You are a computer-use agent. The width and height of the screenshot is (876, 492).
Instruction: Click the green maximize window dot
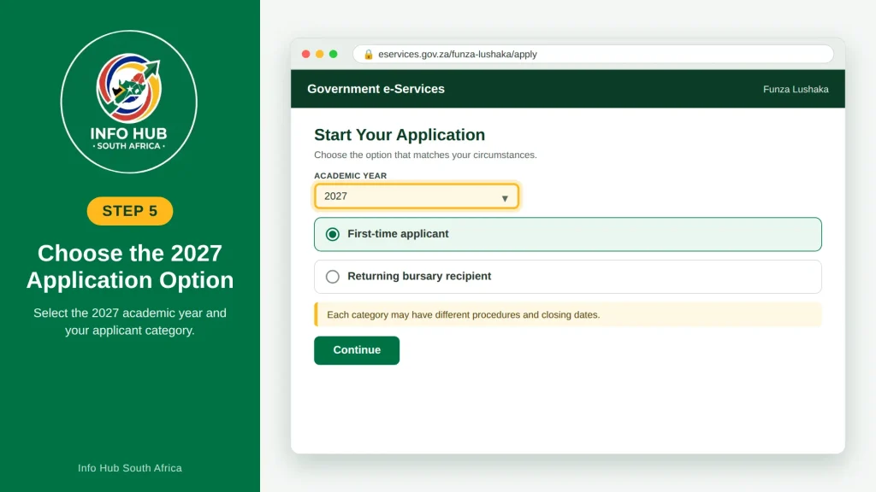click(334, 54)
